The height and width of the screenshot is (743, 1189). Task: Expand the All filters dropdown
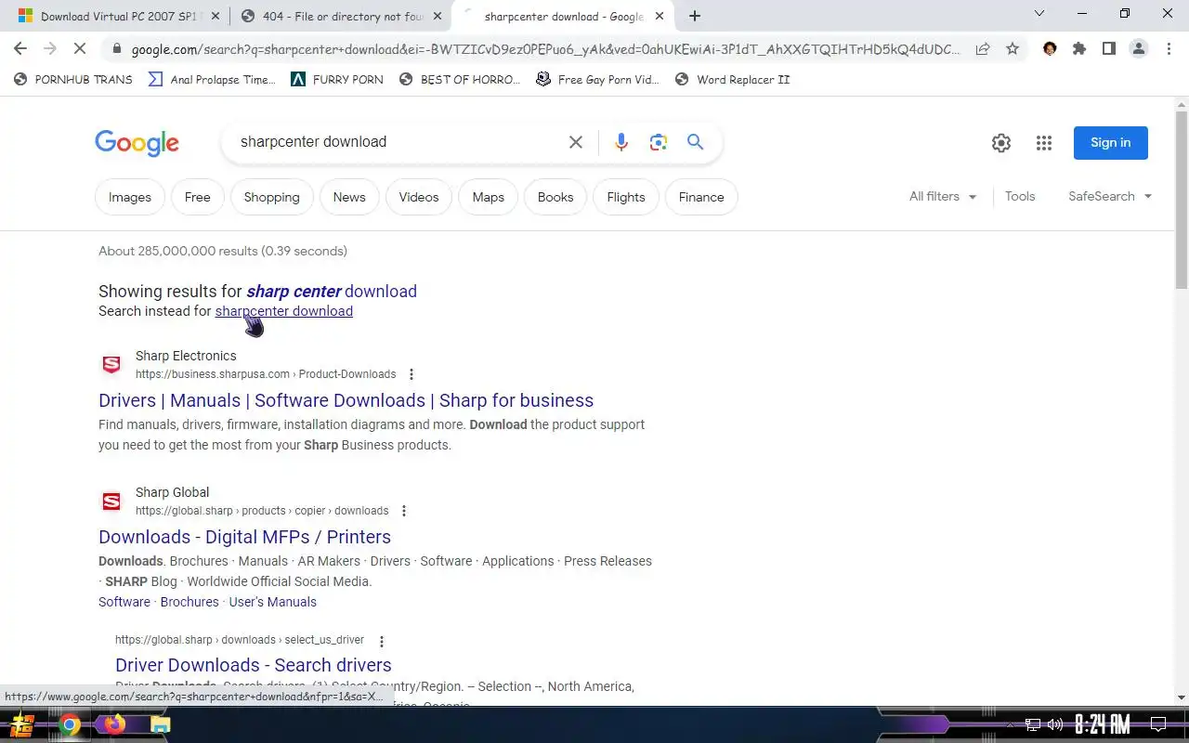(x=943, y=197)
